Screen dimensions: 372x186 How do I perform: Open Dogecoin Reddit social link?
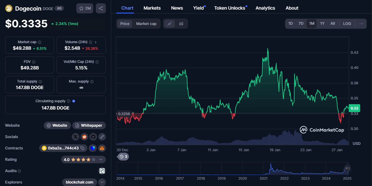[x=84, y=137]
